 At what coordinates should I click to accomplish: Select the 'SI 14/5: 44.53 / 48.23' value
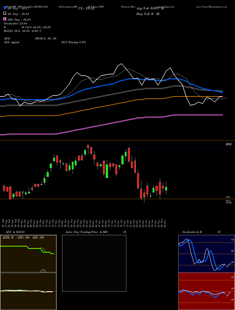[x=36, y=27]
